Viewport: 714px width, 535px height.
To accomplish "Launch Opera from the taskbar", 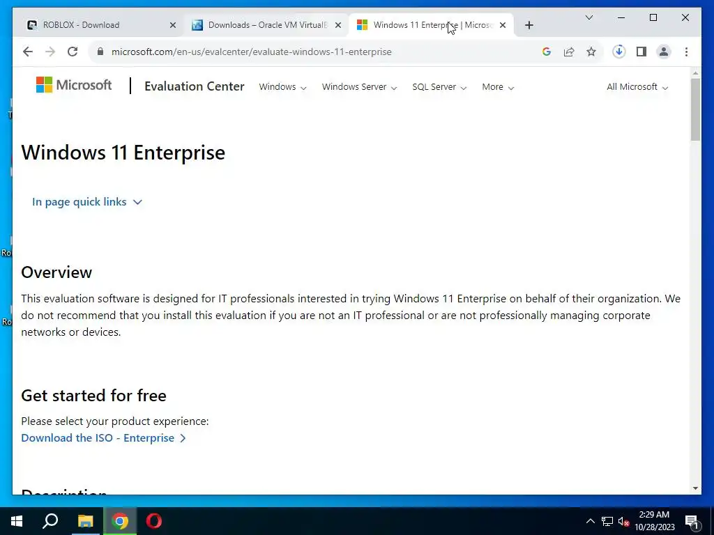I will 154,521.
